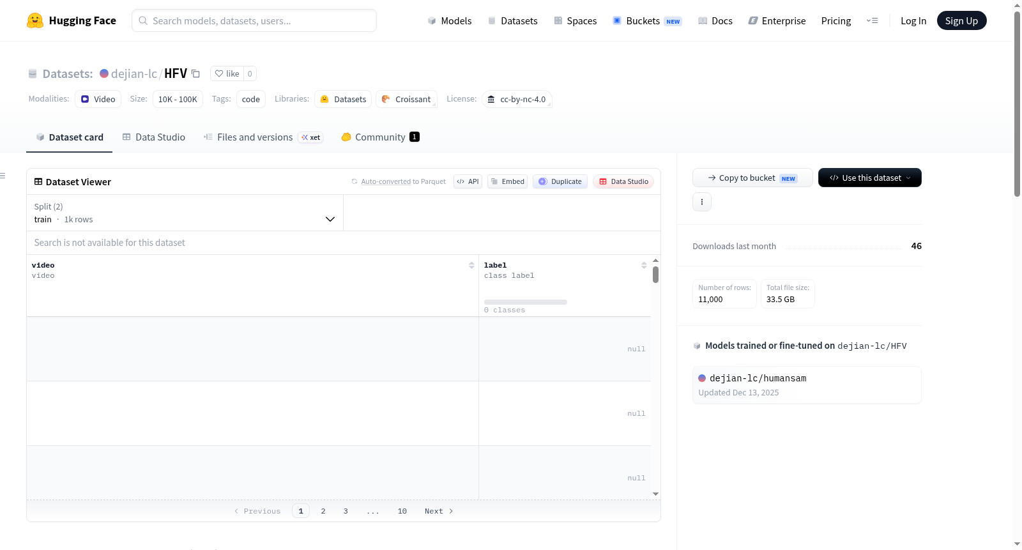Viewport: 1022px width, 550px height.
Task: Open Docs in the top navigation
Action: pos(715,20)
